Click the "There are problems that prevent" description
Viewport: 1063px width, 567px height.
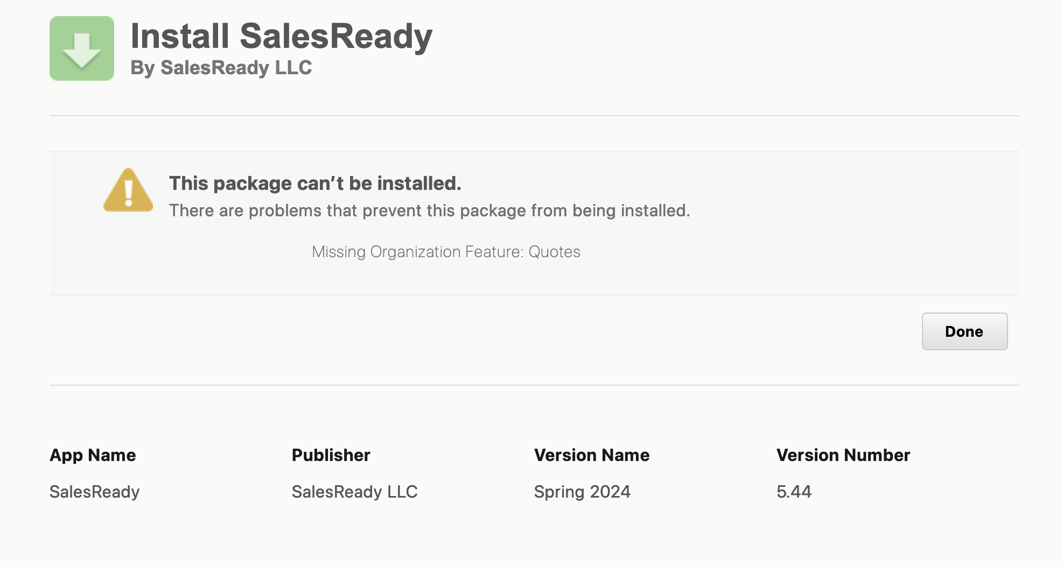pyautogui.click(x=429, y=210)
